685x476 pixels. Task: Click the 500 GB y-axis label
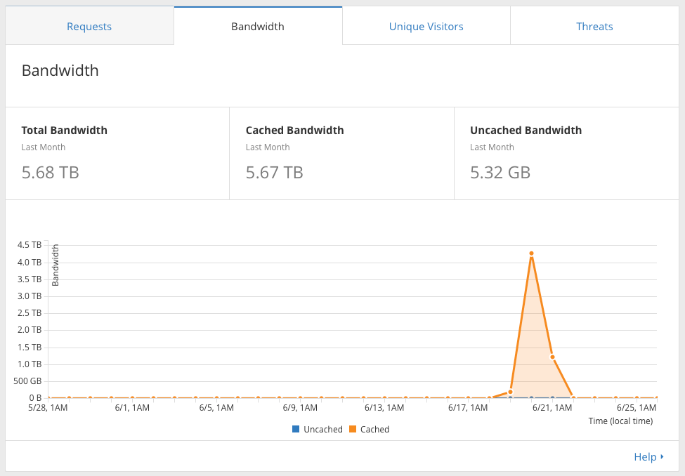click(x=27, y=381)
